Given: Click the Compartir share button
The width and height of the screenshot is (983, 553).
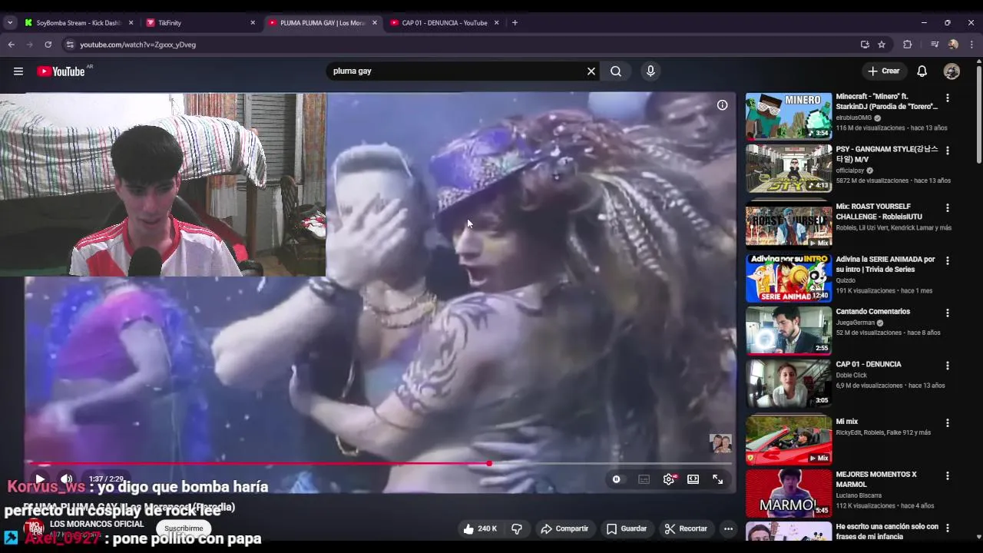Looking at the screenshot, I should [x=564, y=528].
